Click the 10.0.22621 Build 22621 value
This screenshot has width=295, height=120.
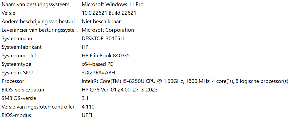(109, 13)
